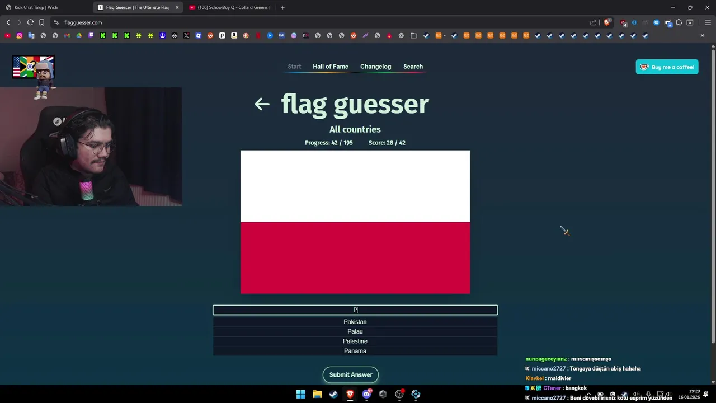Screen dimensions: 716x403
Task: Click the Buy me a coffee button
Action: (x=667, y=67)
